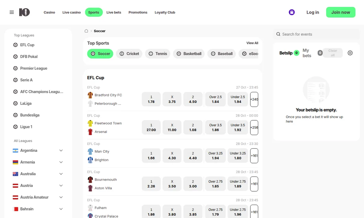
Task: Click the Join now button
Action: tap(341, 12)
